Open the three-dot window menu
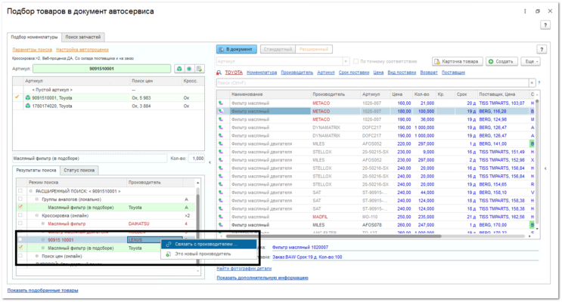Screen dimensions: 562x302 [x=525, y=11]
